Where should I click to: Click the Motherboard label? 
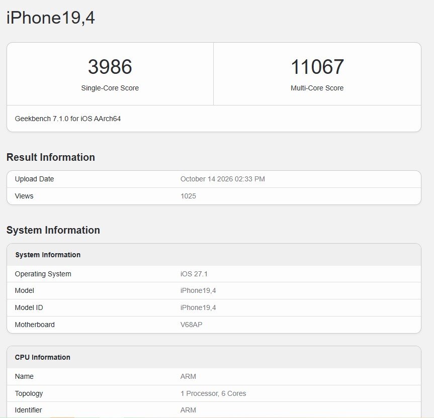pos(35,325)
